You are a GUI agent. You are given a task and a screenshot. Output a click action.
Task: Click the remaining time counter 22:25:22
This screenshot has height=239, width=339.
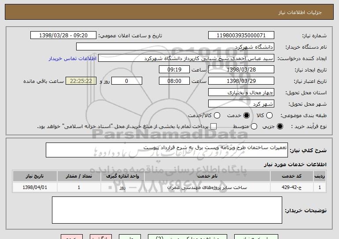81,81
